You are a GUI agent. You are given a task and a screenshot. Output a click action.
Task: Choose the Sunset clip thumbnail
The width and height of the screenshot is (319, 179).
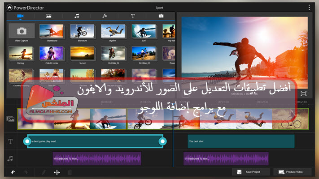[x=82, y=53]
